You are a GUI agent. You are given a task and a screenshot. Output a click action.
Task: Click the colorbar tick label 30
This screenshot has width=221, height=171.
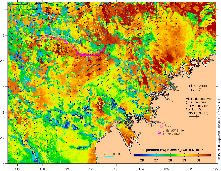[198, 160]
